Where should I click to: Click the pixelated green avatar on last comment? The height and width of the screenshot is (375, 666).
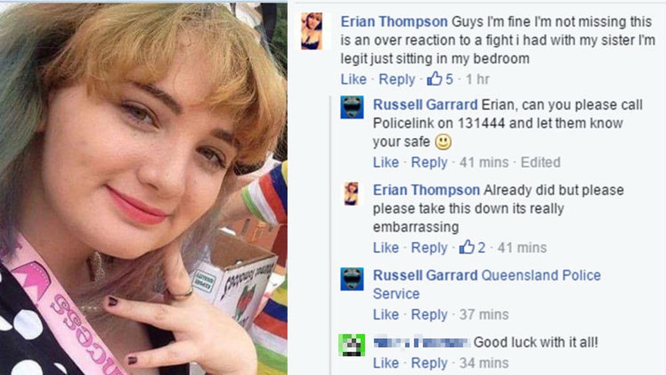(352, 345)
